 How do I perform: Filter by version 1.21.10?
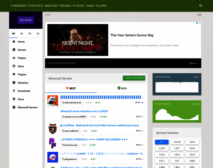pos(177,142)
